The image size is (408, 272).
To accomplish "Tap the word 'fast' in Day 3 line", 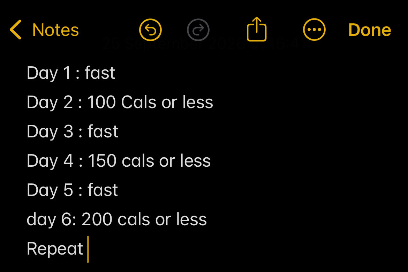I will [x=103, y=131].
